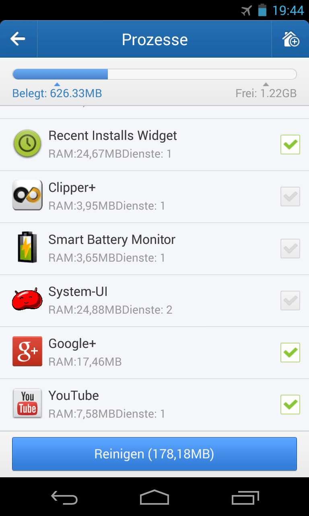Check the Smart Battery Monitor checkbox
Screen dimensions: 309x516
290,248
